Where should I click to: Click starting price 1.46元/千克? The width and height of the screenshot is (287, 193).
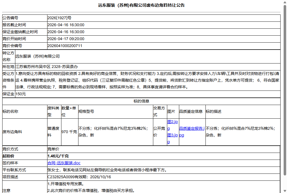coord(58,156)
